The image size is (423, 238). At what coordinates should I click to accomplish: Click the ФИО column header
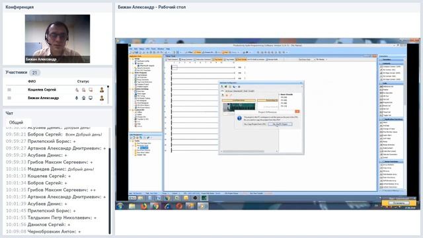click(32, 81)
